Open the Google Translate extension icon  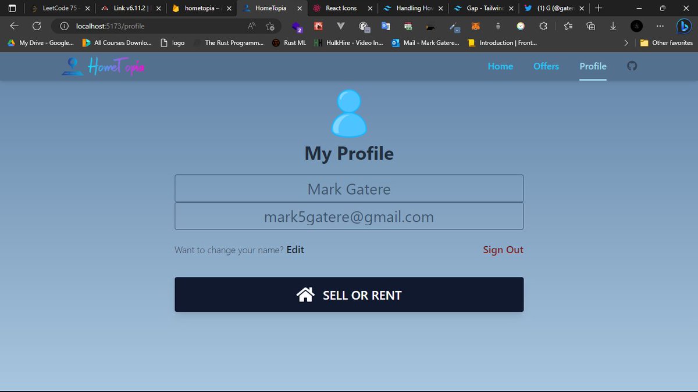(x=386, y=26)
